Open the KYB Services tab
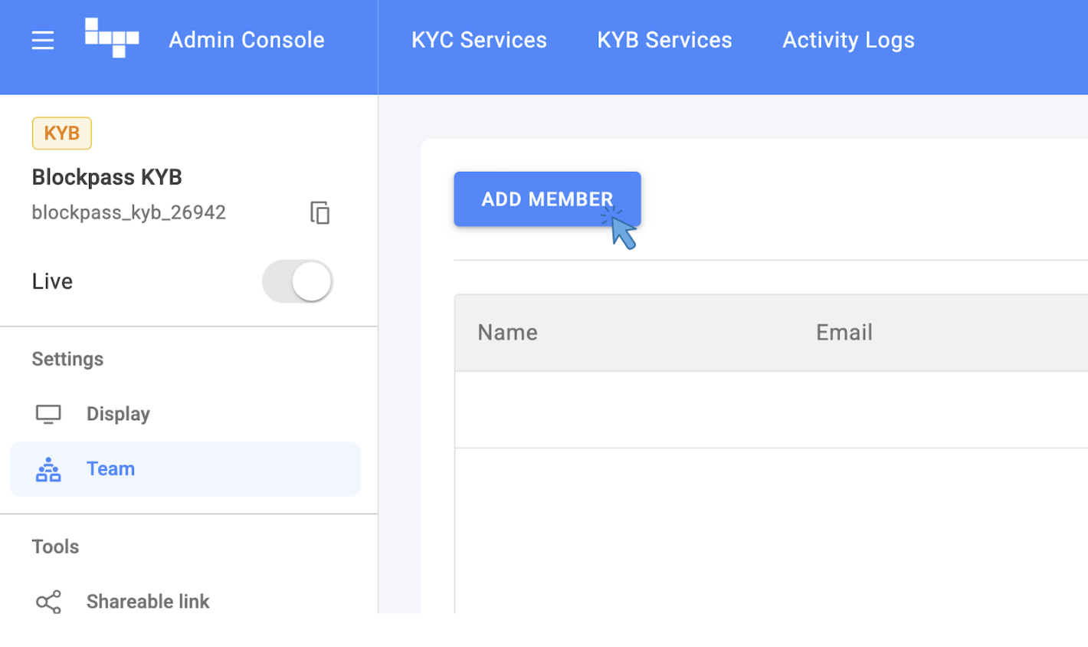1088x647 pixels. tap(664, 40)
